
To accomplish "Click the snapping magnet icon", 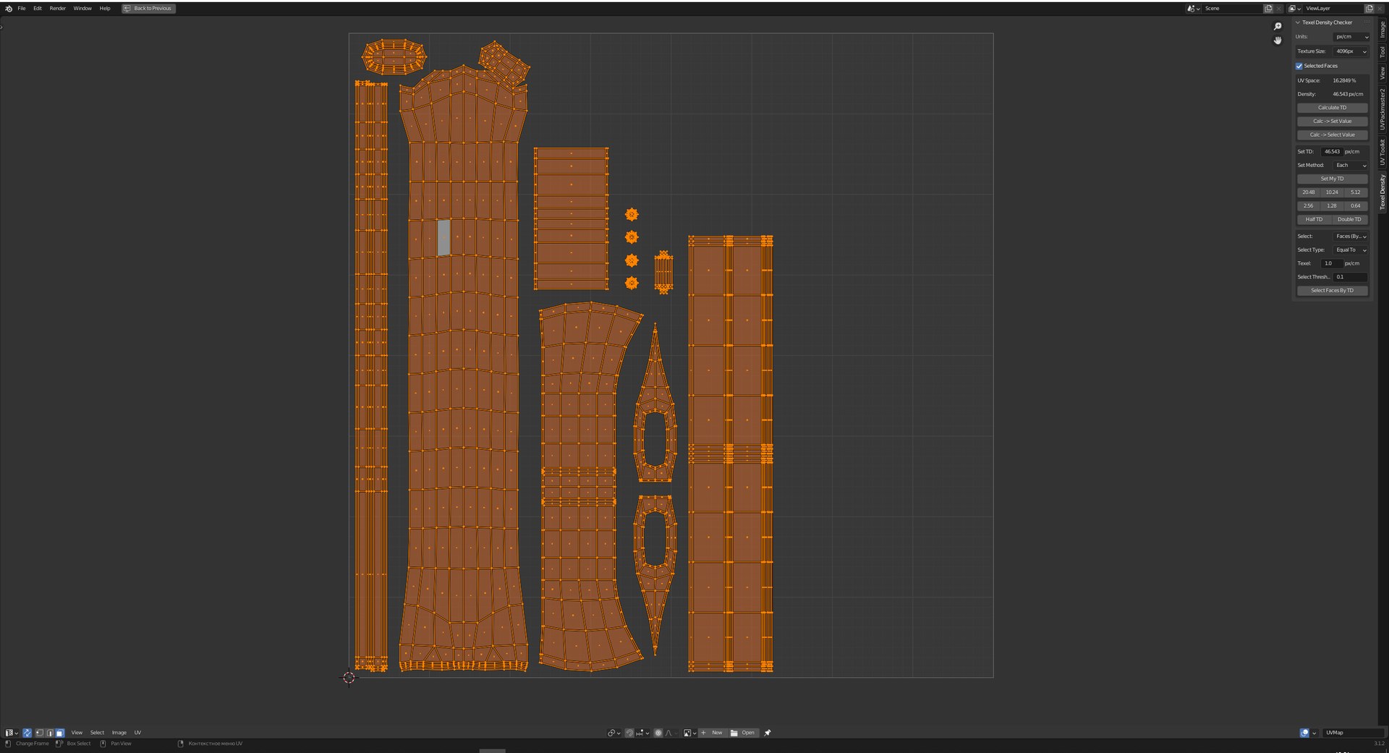I will 629,733.
